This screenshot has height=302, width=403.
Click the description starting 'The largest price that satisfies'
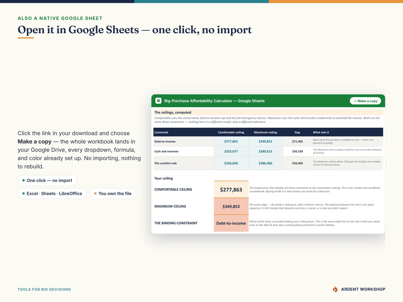click(x=315, y=190)
